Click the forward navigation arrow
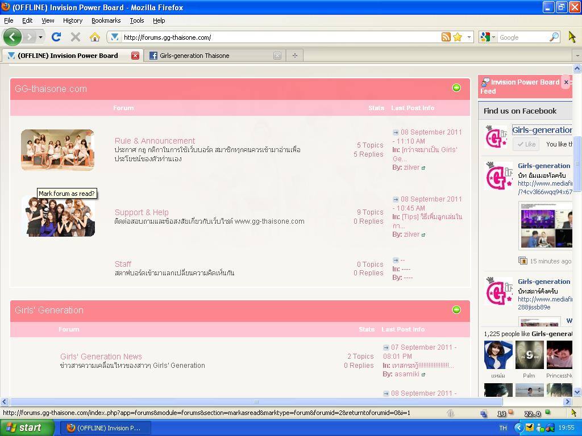 pos(29,37)
